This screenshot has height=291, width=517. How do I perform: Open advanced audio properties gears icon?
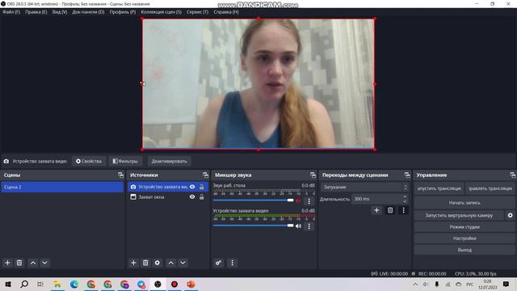tap(218, 263)
